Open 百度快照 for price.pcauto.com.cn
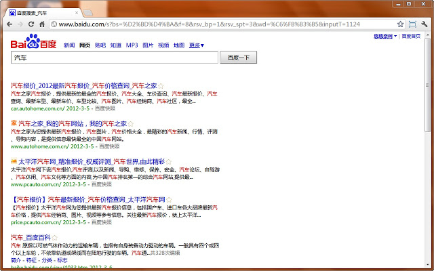Image resolution: width=434 pixels, height=271 pixels. pos(102,222)
